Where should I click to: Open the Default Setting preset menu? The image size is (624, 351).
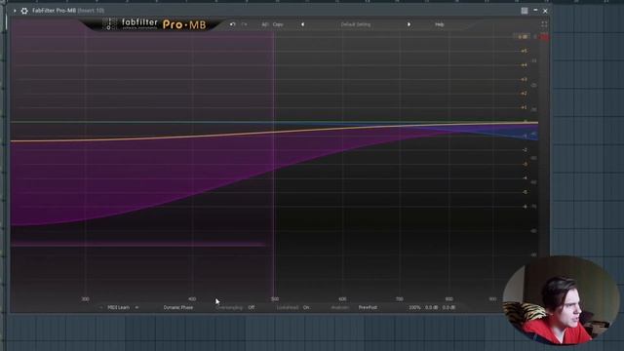click(x=355, y=24)
